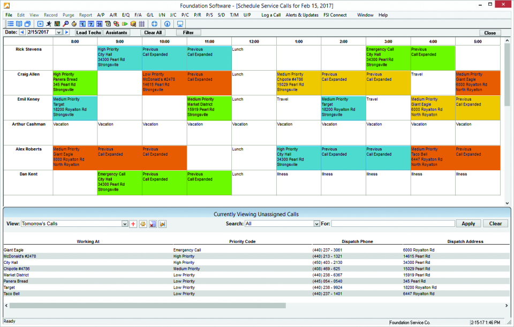Click the Clear All button
This screenshot has height=327, width=514.
(x=153, y=33)
